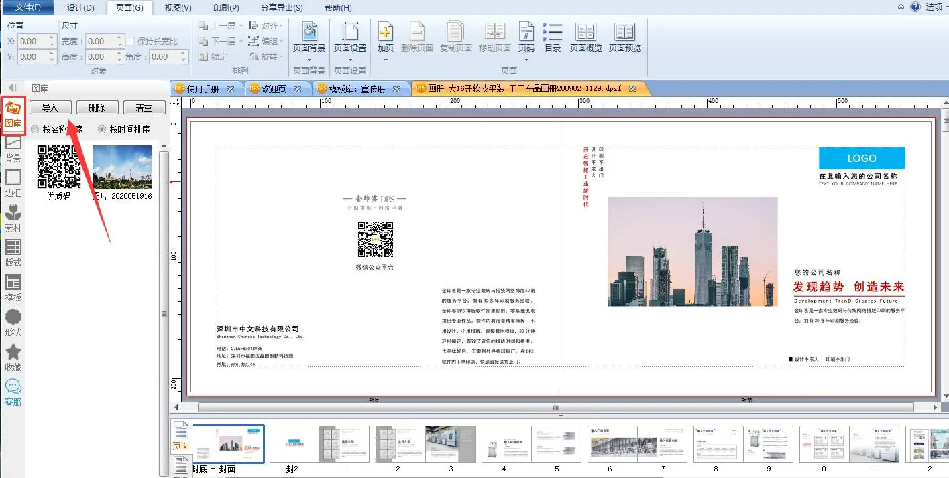Expand the 页面背景 dropdown arrow
949x478 pixels.
pyautogui.click(x=309, y=60)
